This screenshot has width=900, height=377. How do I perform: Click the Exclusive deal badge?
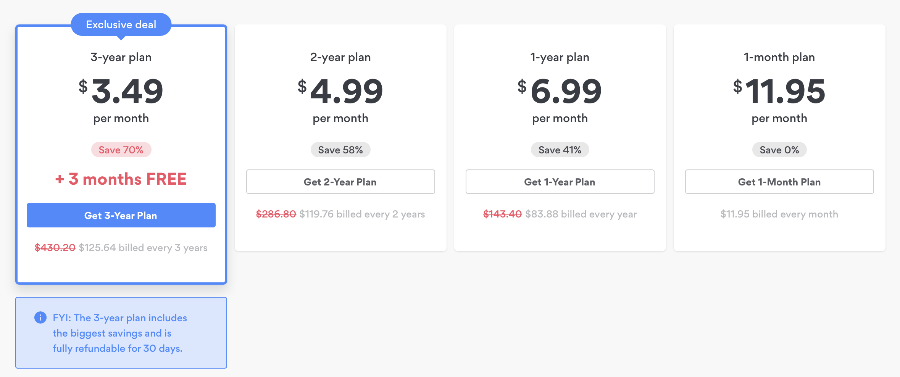point(121,24)
